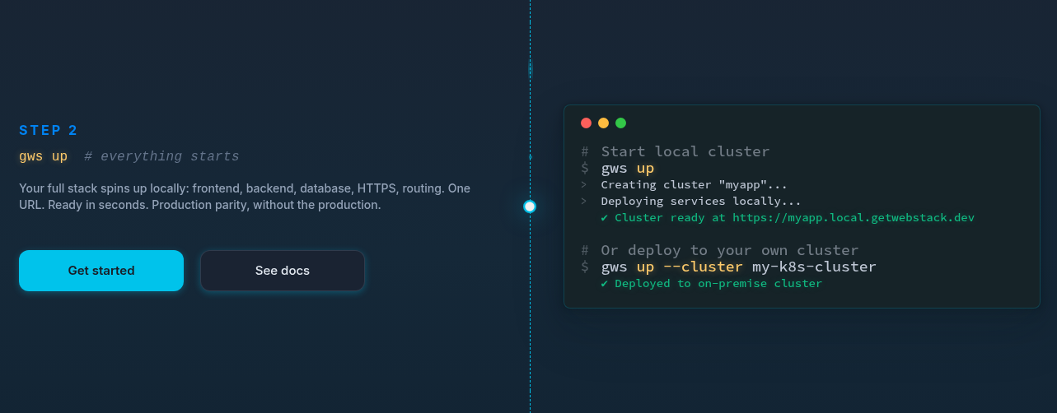Select the glowing timeline marker dot
This screenshot has width=1057, height=413.
click(x=530, y=206)
